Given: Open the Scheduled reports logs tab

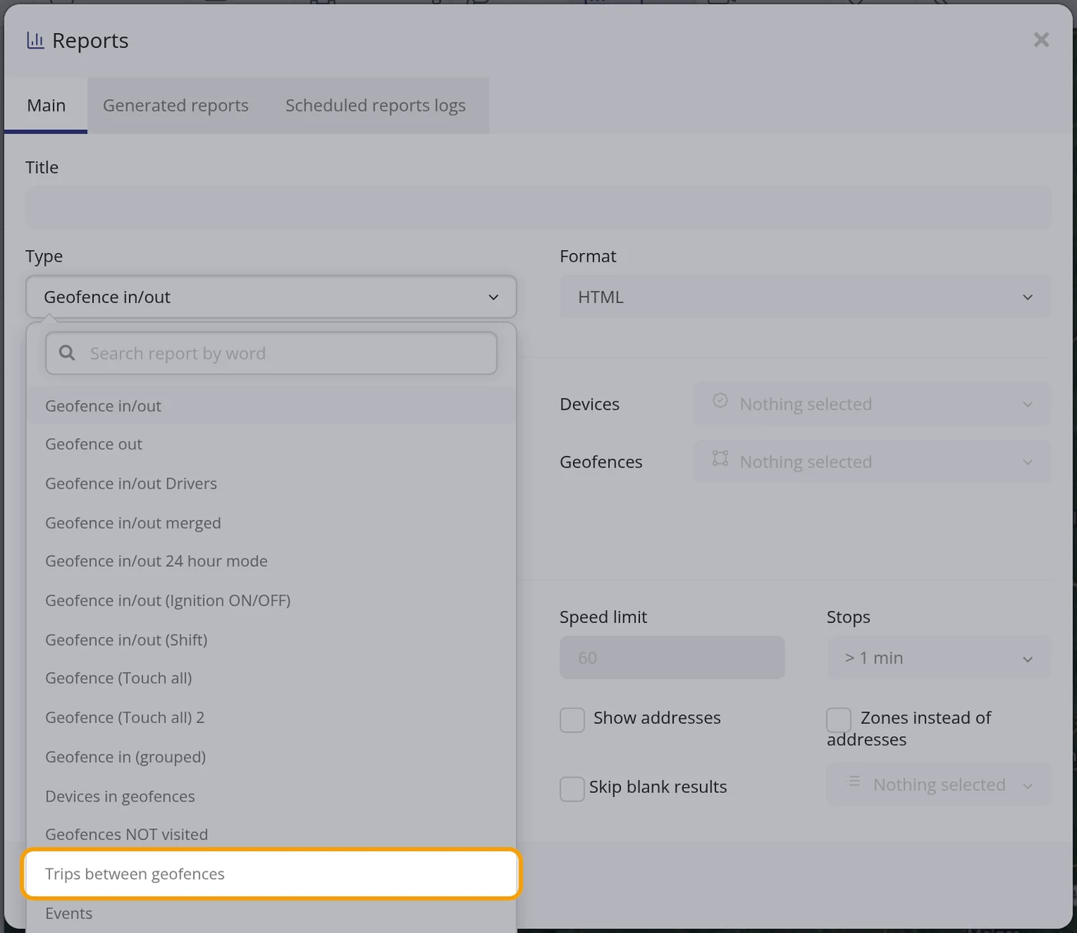Looking at the screenshot, I should coord(375,105).
